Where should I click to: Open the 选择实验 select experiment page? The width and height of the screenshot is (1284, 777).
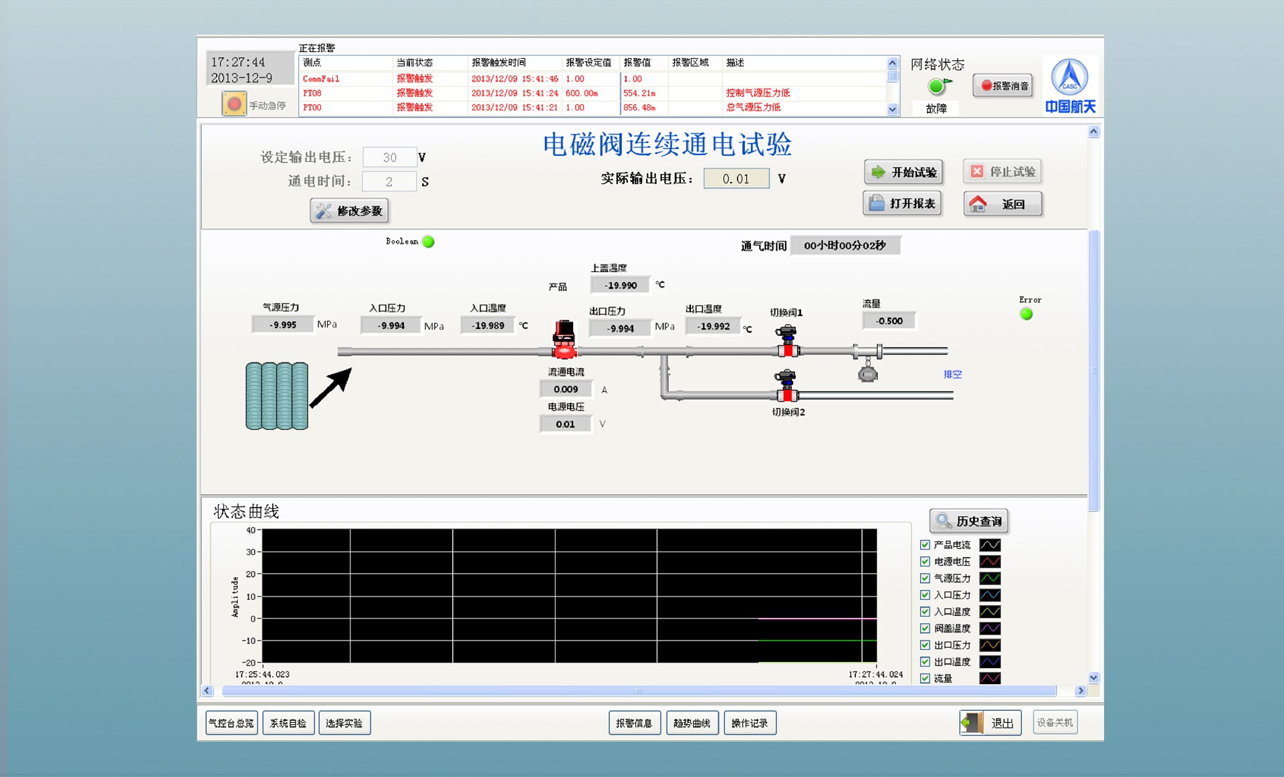click(344, 723)
